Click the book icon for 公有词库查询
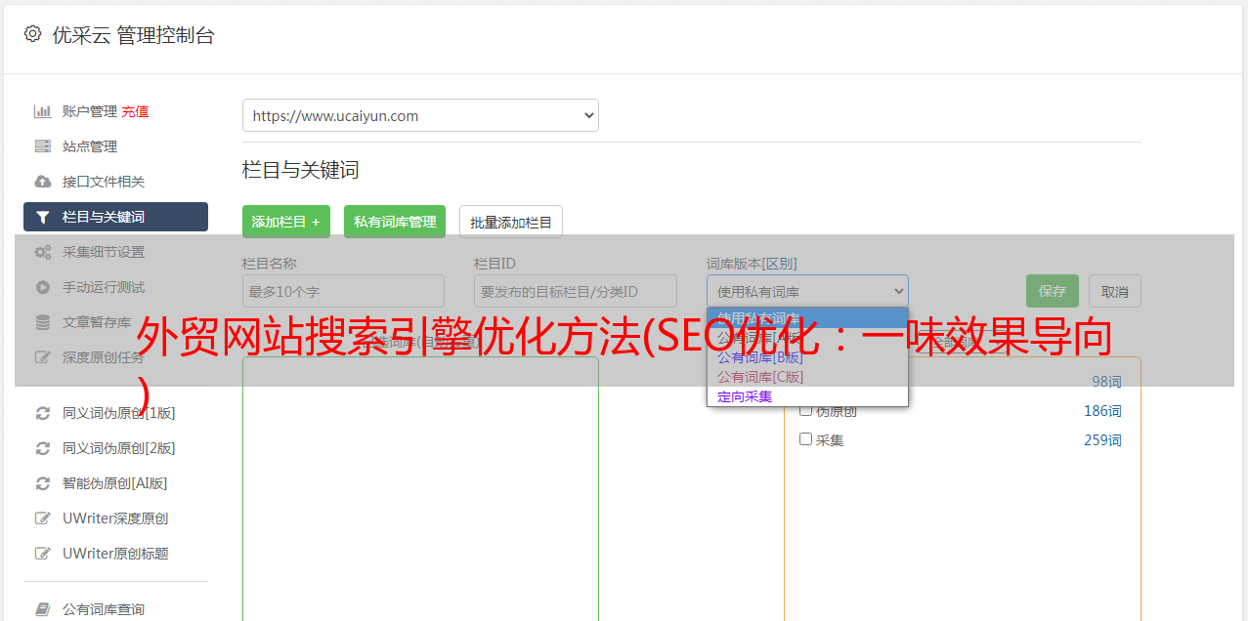Image resolution: width=1248 pixels, height=621 pixels. coord(42,609)
